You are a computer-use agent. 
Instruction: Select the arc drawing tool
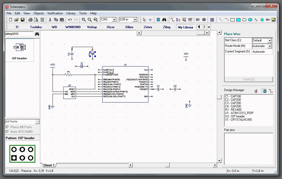point(226,19)
